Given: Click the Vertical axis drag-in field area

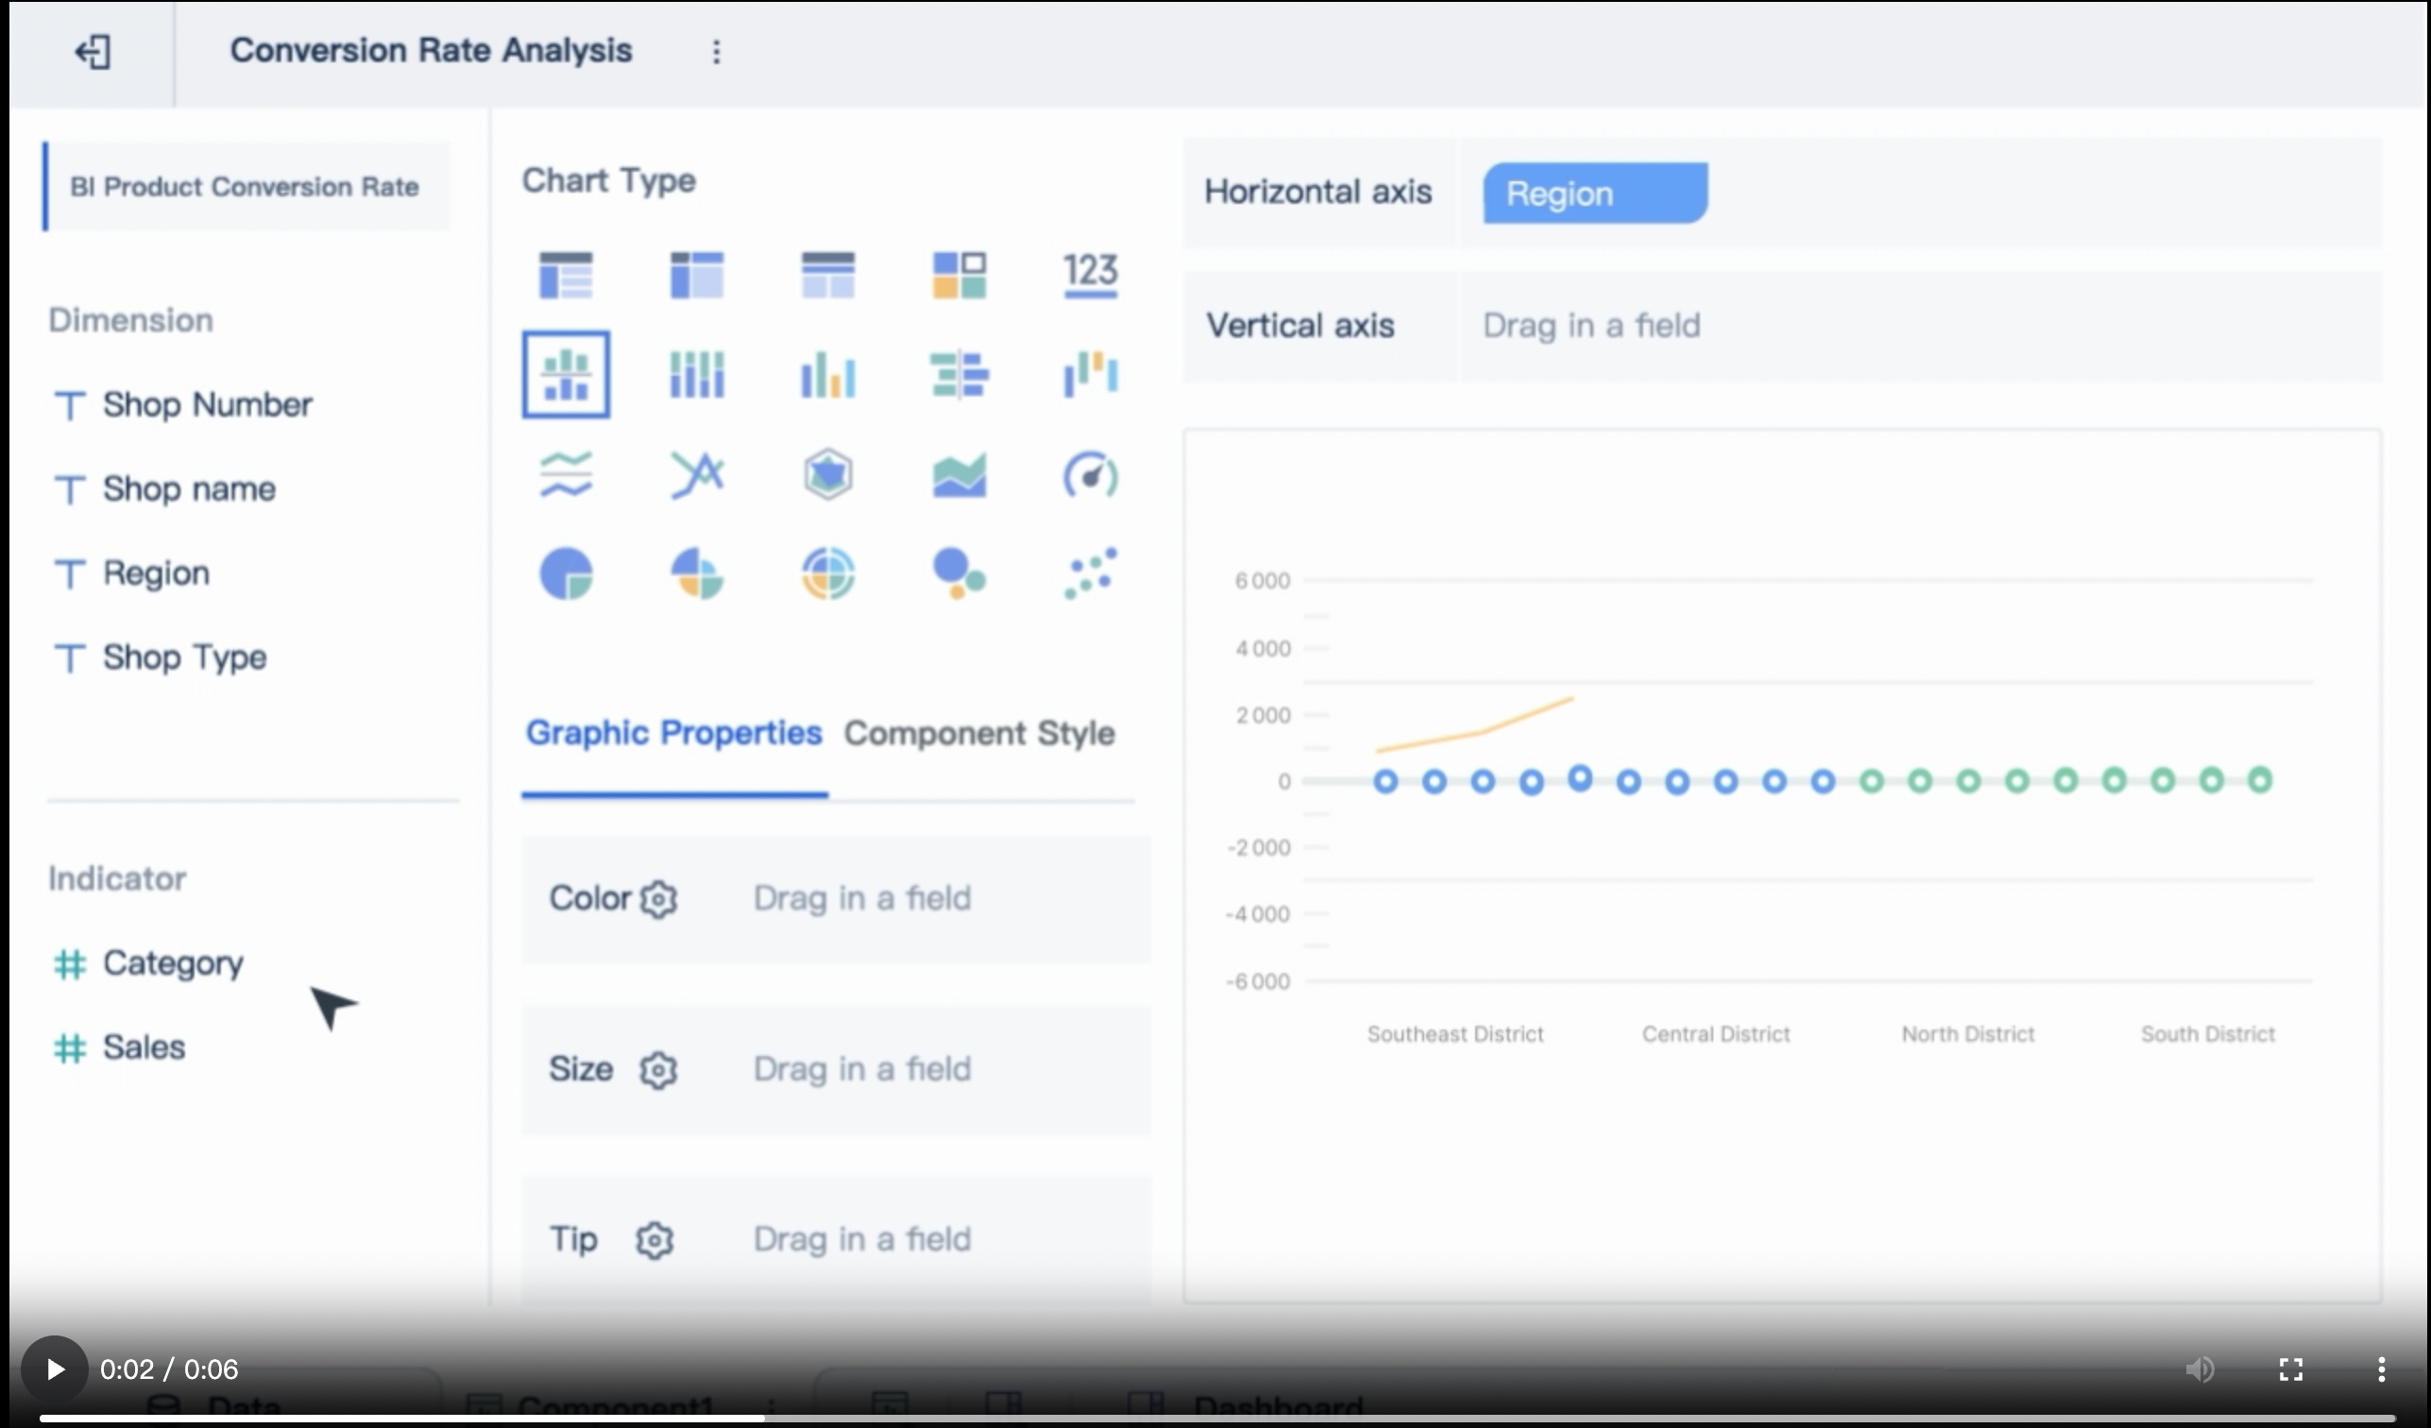Looking at the screenshot, I should click(1920, 326).
